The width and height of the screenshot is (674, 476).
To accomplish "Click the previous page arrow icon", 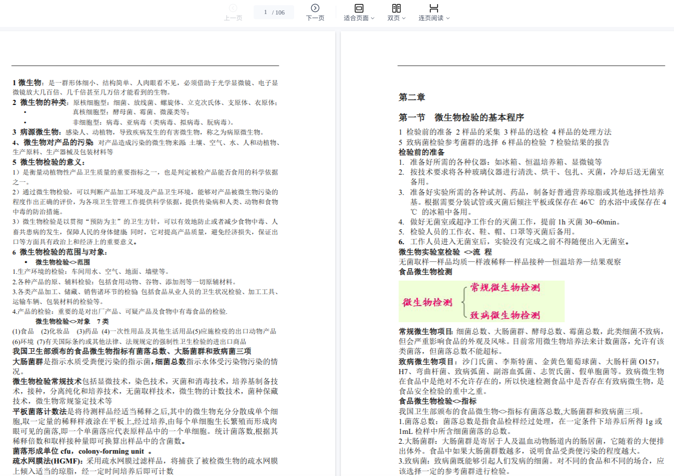I will [233, 8].
